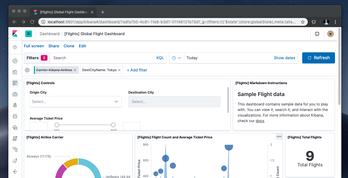
Task: Open the user menu avatar labeled e
Action: tap(331, 34)
